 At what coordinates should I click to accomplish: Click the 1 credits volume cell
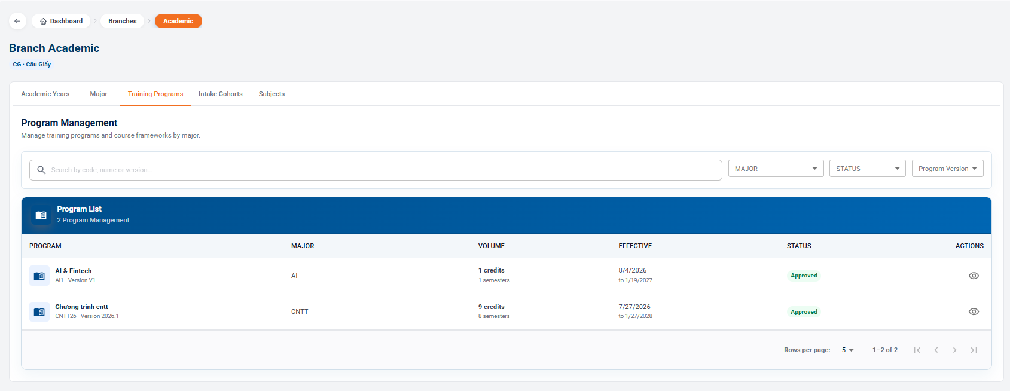pyautogui.click(x=492, y=270)
